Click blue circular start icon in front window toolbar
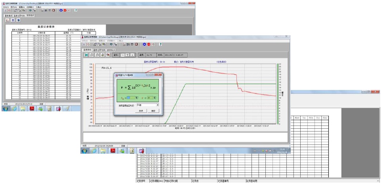The image size is (385, 185). pyautogui.click(x=144, y=44)
